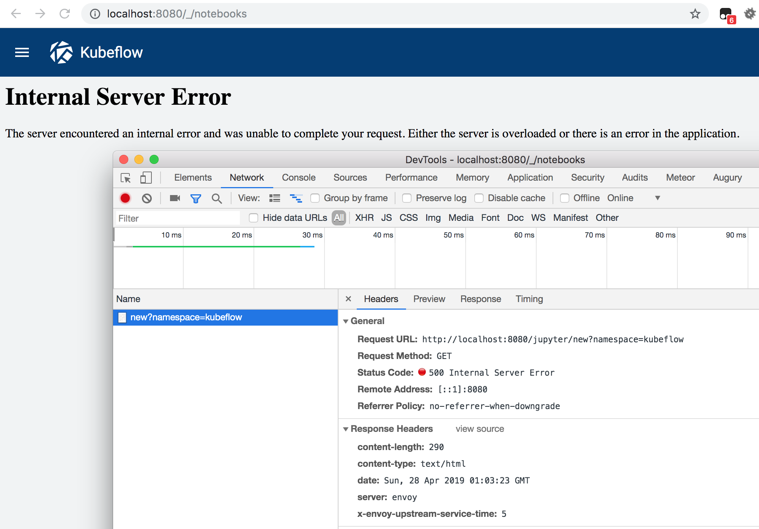Show the overview waterfall view icon
Viewport: 759px width, 529px height.
point(296,198)
